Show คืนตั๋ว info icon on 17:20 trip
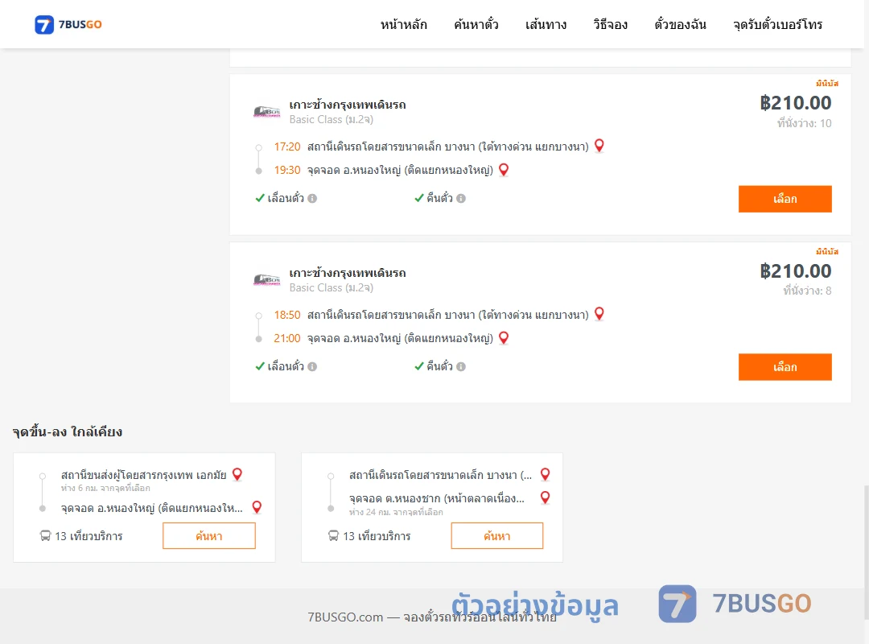 [x=461, y=199]
